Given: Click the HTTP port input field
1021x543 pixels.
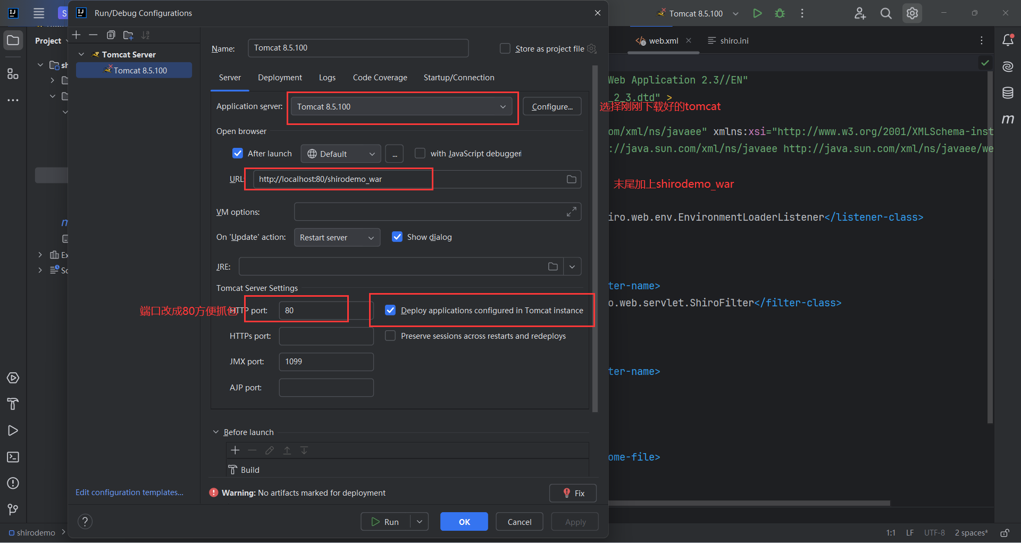Looking at the screenshot, I should (x=327, y=310).
